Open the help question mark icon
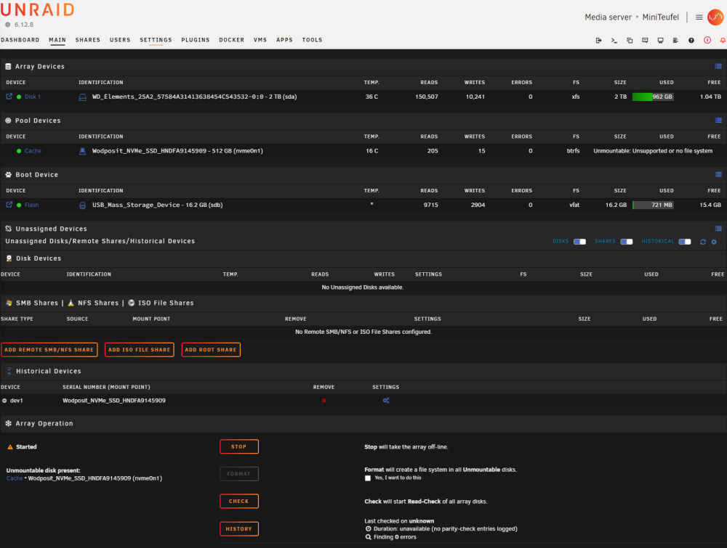The height and width of the screenshot is (548, 727). pyautogui.click(x=691, y=40)
